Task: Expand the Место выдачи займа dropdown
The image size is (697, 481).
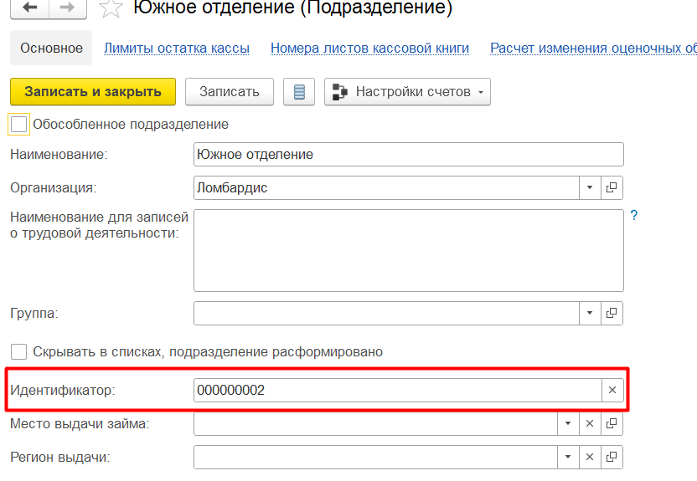Action: click(x=568, y=424)
